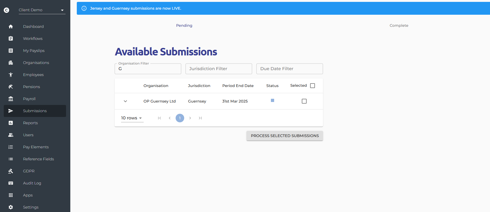The width and height of the screenshot is (490, 212).
Task: Click the blue status square for OP Guernsey
Action: pyautogui.click(x=273, y=100)
